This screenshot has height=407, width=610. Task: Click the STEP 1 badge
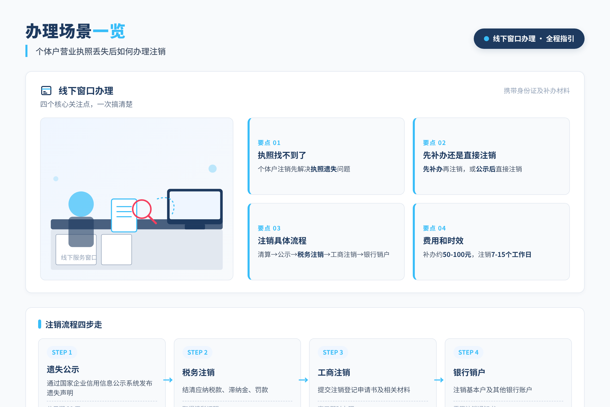click(62, 352)
